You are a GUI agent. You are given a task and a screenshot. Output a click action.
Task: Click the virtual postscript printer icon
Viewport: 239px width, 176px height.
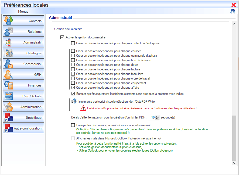pos(74,102)
